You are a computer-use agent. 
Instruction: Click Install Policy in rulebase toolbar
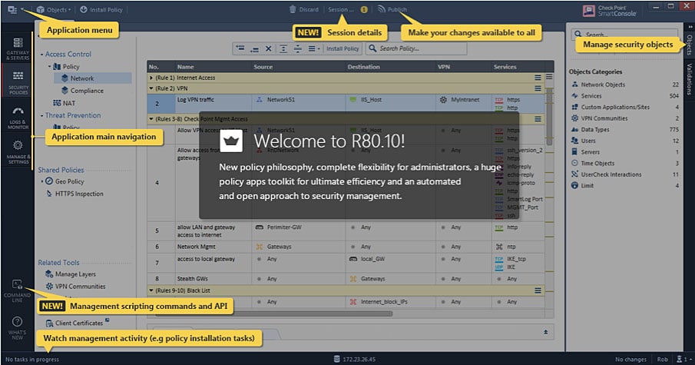(x=343, y=48)
